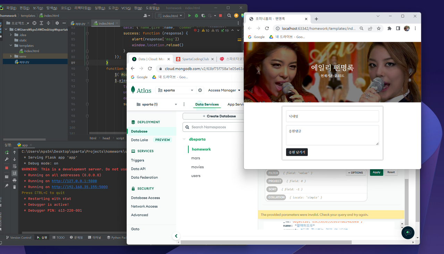444x254 pixels.
Task: Select the users collection in Atlas
Action: click(196, 176)
